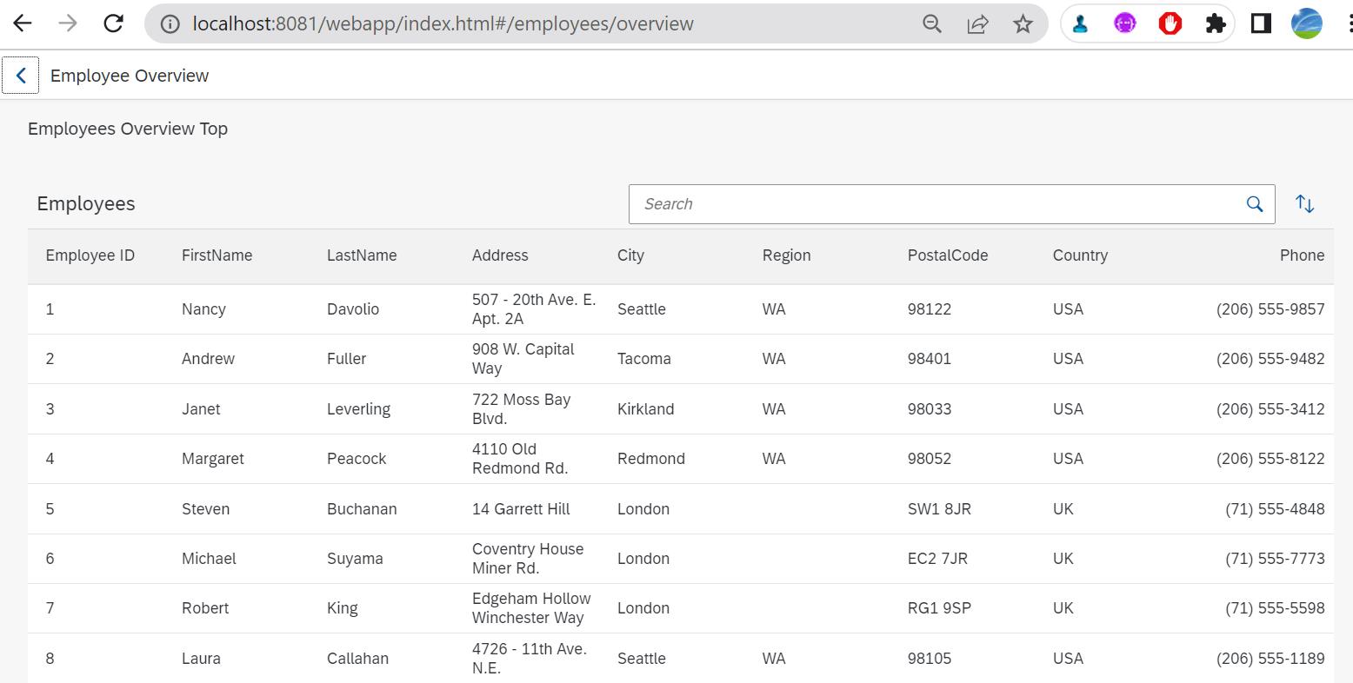Click address 14 Garrett Hill
The width and height of the screenshot is (1353, 683).
click(x=521, y=509)
